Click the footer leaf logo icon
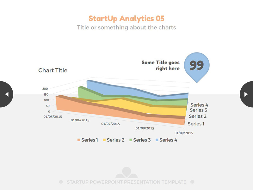Viewport: 253px width, 190px height. point(126,173)
